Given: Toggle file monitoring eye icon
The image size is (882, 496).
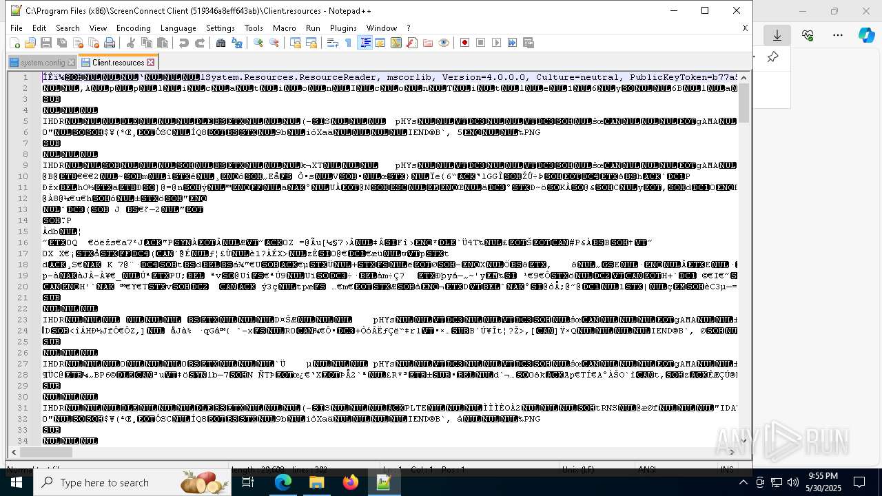Looking at the screenshot, I should pyautogui.click(x=444, y=43).
